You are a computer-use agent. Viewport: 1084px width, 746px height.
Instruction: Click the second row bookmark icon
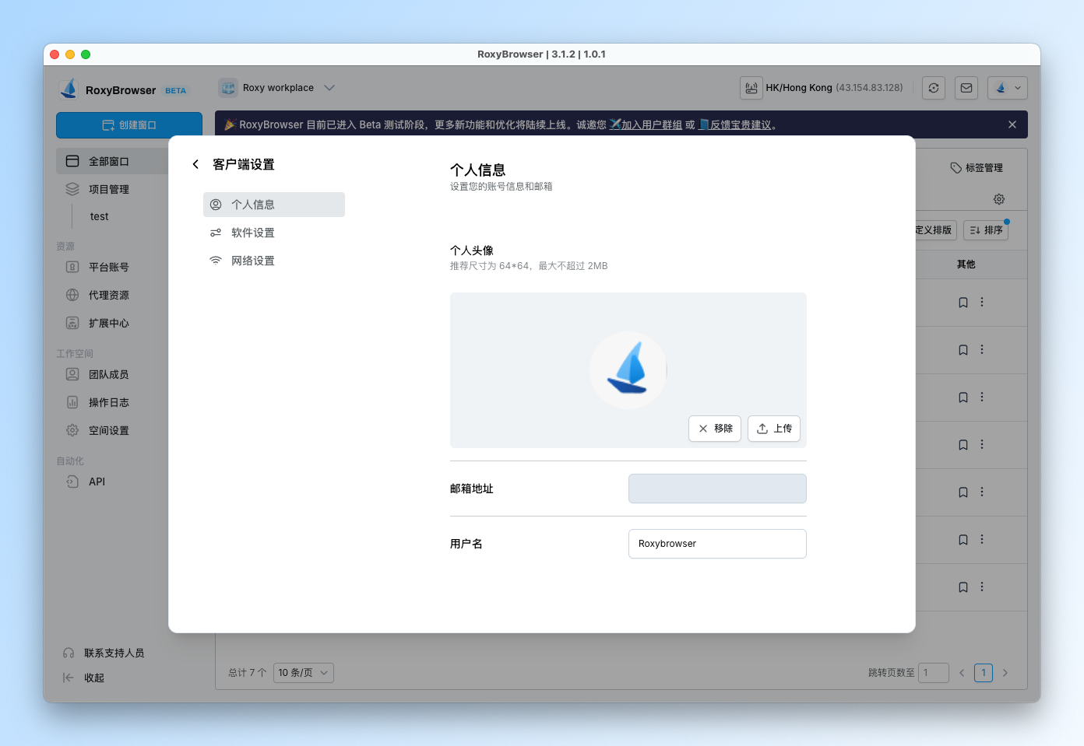coord(963,350)
